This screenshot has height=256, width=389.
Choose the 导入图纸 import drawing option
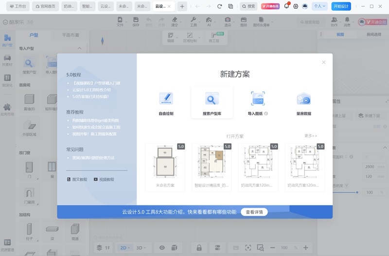pos(258,104)
